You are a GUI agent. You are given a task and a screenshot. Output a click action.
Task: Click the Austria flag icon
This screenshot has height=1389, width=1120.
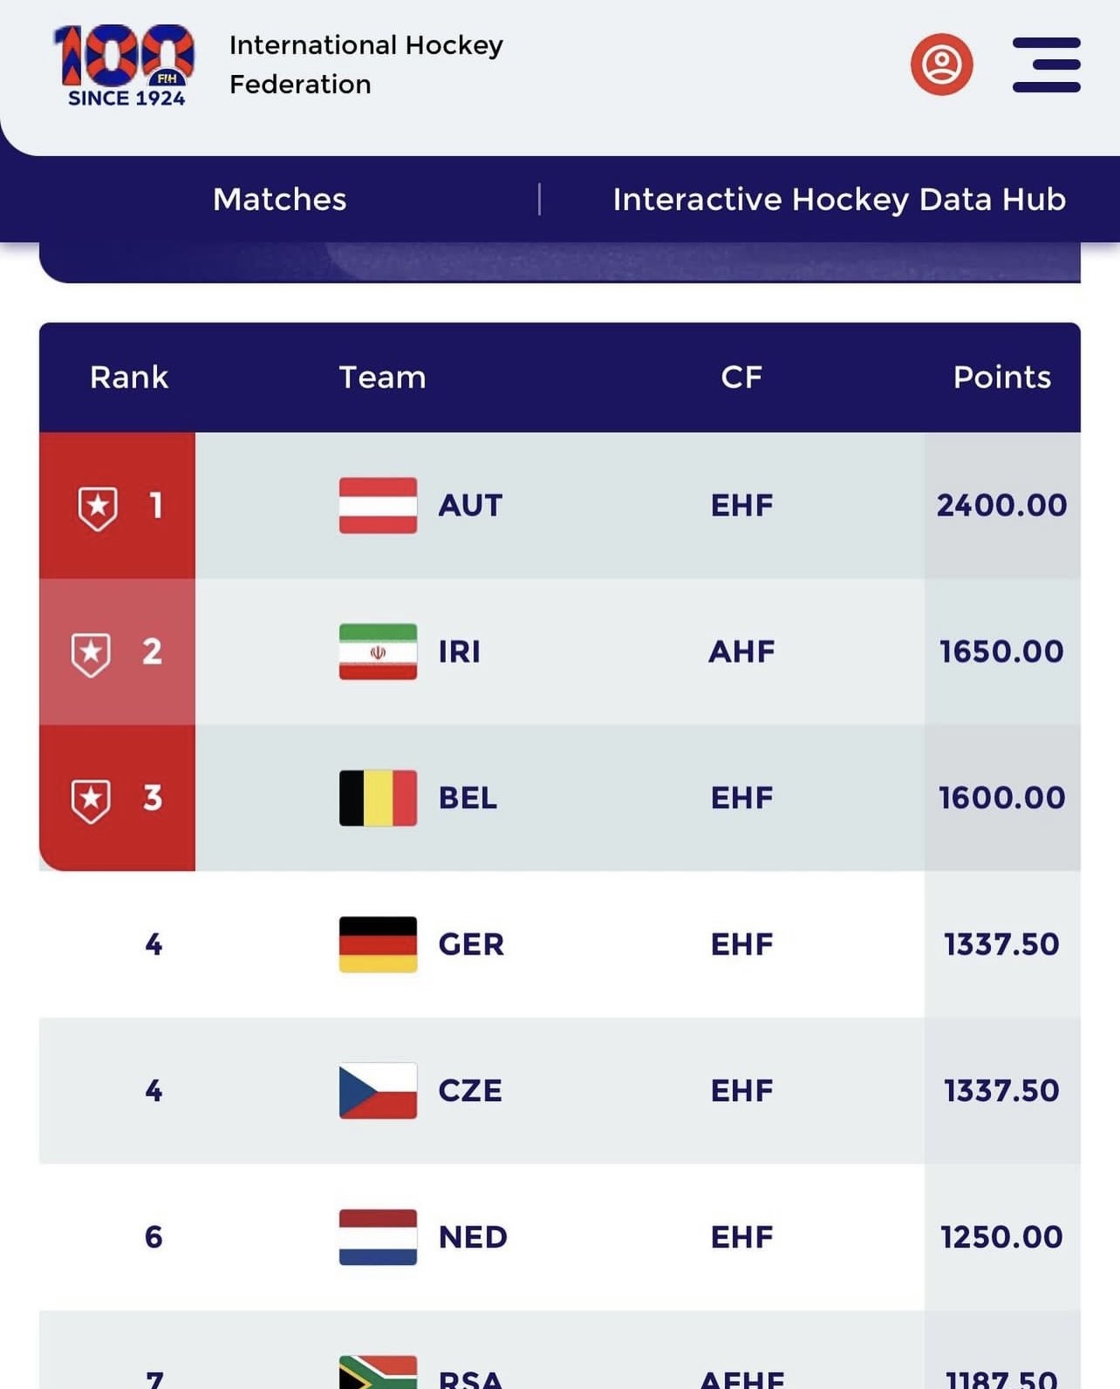tap(378, 506)
